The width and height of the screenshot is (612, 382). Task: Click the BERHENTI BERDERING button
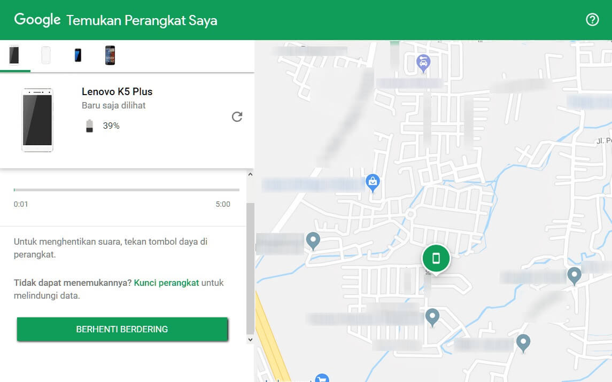(122, 329)
